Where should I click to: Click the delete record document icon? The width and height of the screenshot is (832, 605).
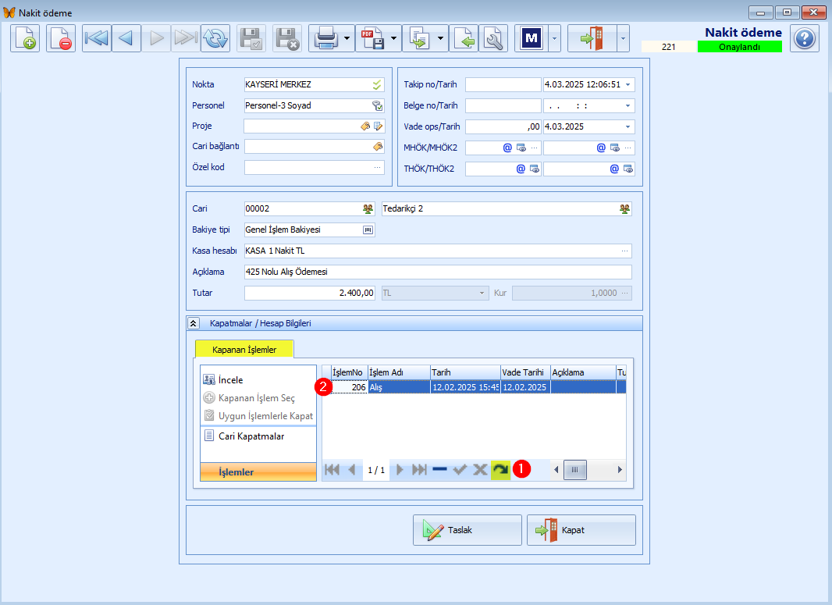tap(61, 38)
